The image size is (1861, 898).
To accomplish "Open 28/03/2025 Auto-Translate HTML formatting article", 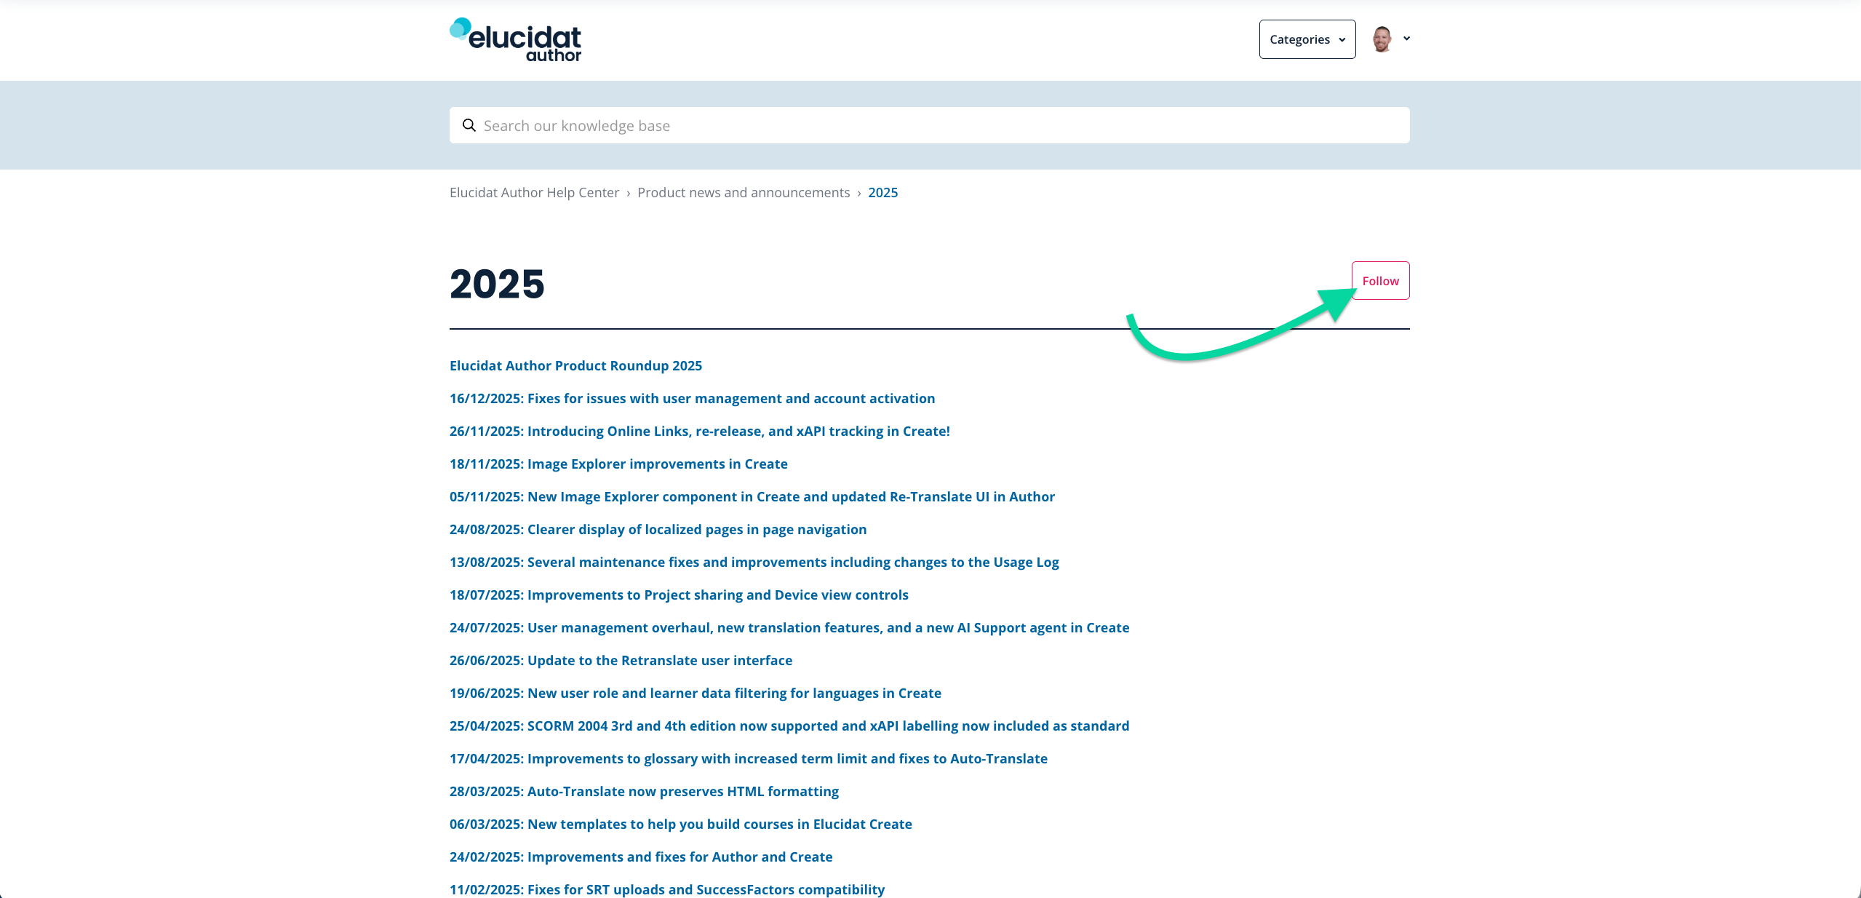I will pyautogui.click(x=644, y=791).
